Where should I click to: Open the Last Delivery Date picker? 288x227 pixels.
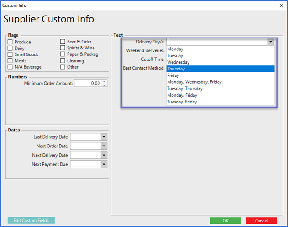pos(104,137)
